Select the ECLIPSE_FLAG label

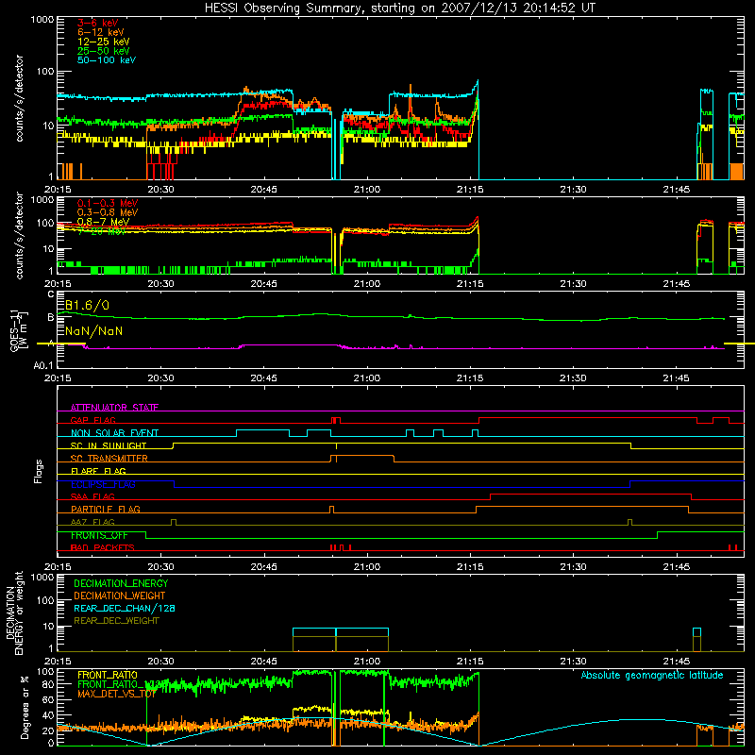click(103, 484)
